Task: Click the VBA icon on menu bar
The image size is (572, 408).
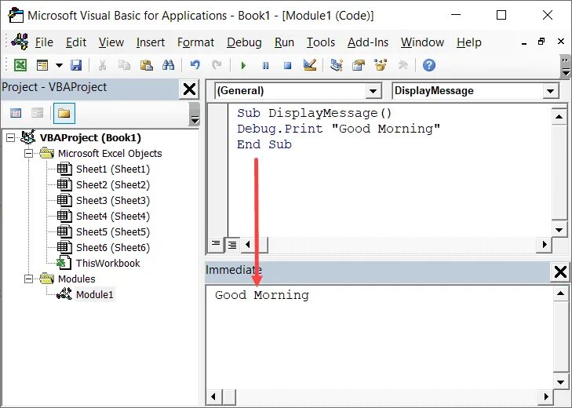Action: pos(20,42)
